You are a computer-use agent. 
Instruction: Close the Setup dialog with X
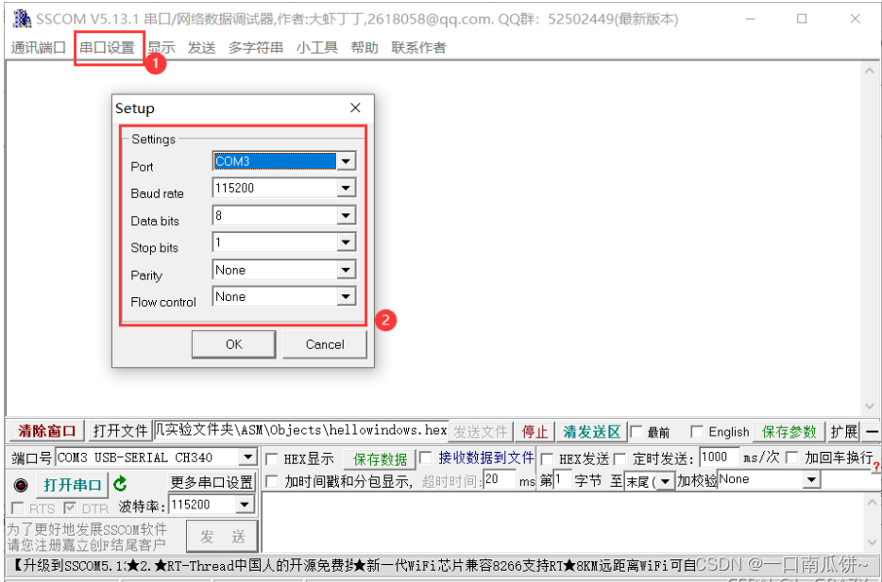tap(355, 108)
